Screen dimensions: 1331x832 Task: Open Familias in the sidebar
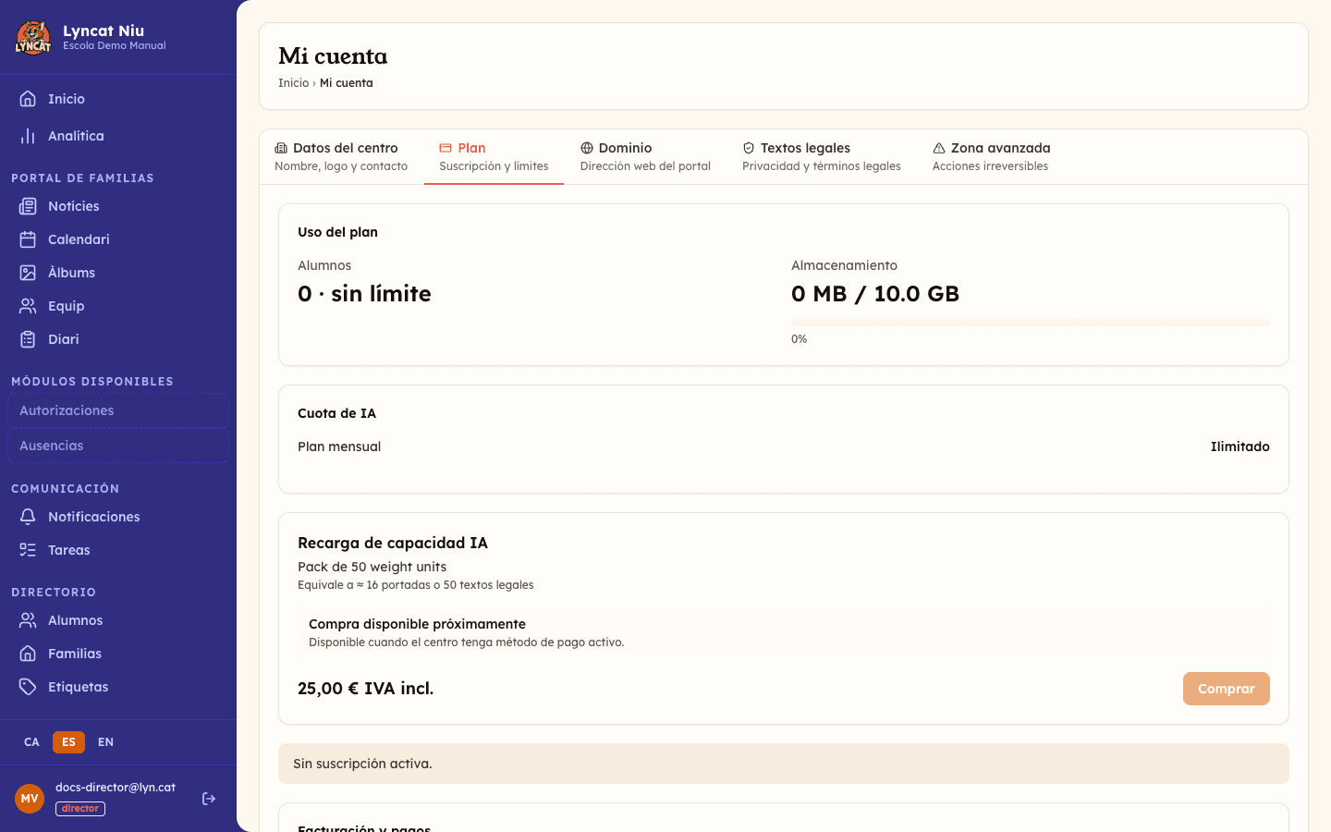point(118,654)
